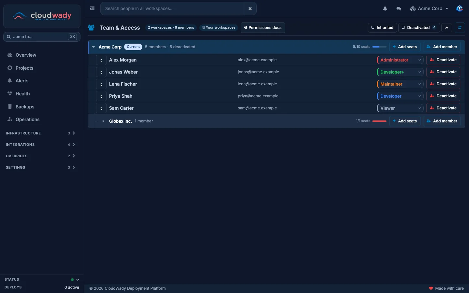Add seats to Acme Corp
Viewport: 469px width, 293px height.
tap(405, 47)
